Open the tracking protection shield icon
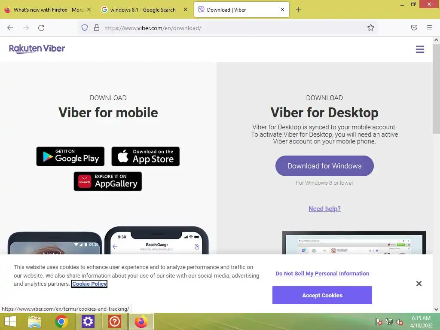The width and height of the screenshot is (440, 330). [85, 27]
